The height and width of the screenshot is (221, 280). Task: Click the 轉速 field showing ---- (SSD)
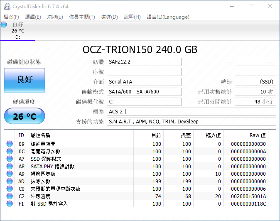coord(255,82)
